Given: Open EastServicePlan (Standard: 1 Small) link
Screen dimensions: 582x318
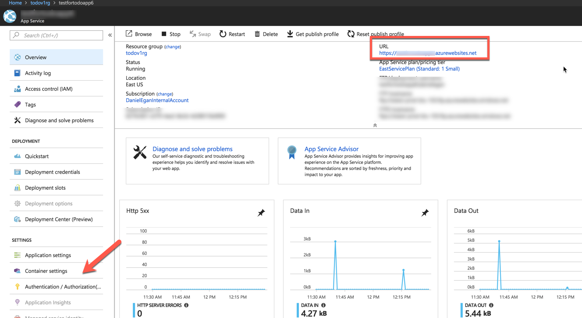Looking at the screenshot, I should coord(419,69).
